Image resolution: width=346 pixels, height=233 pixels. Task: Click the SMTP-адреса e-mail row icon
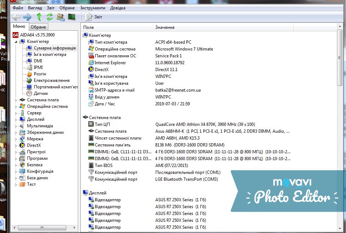(91, 90)
